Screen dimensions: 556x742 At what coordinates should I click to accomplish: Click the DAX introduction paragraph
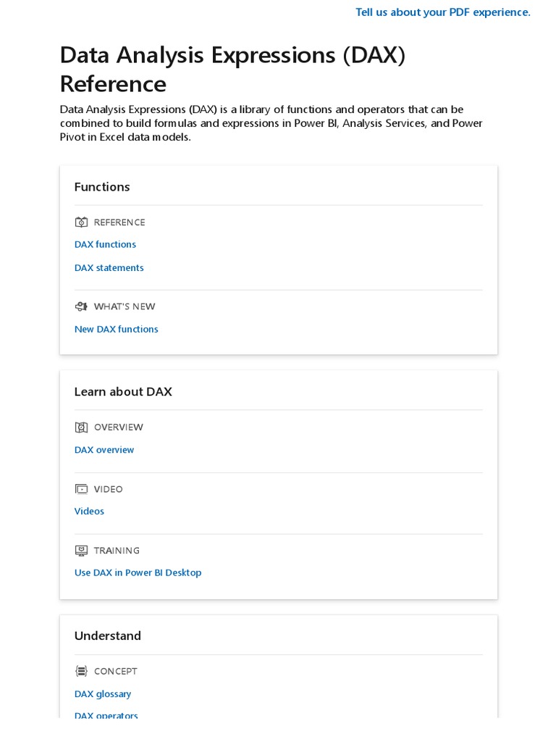pyautogui.click(x=271, y=123)
